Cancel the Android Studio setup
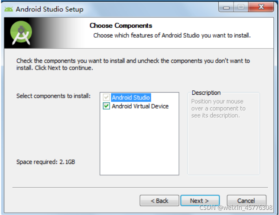Viewport: 279px width, 215px height. point(247,201)
